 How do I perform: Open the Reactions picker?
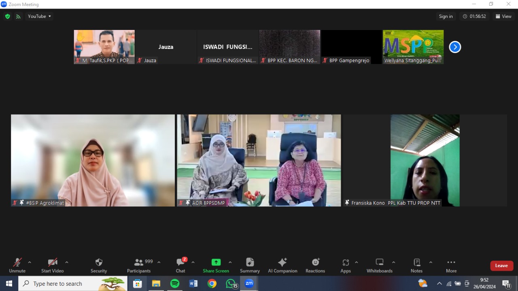tap(315, 266)
